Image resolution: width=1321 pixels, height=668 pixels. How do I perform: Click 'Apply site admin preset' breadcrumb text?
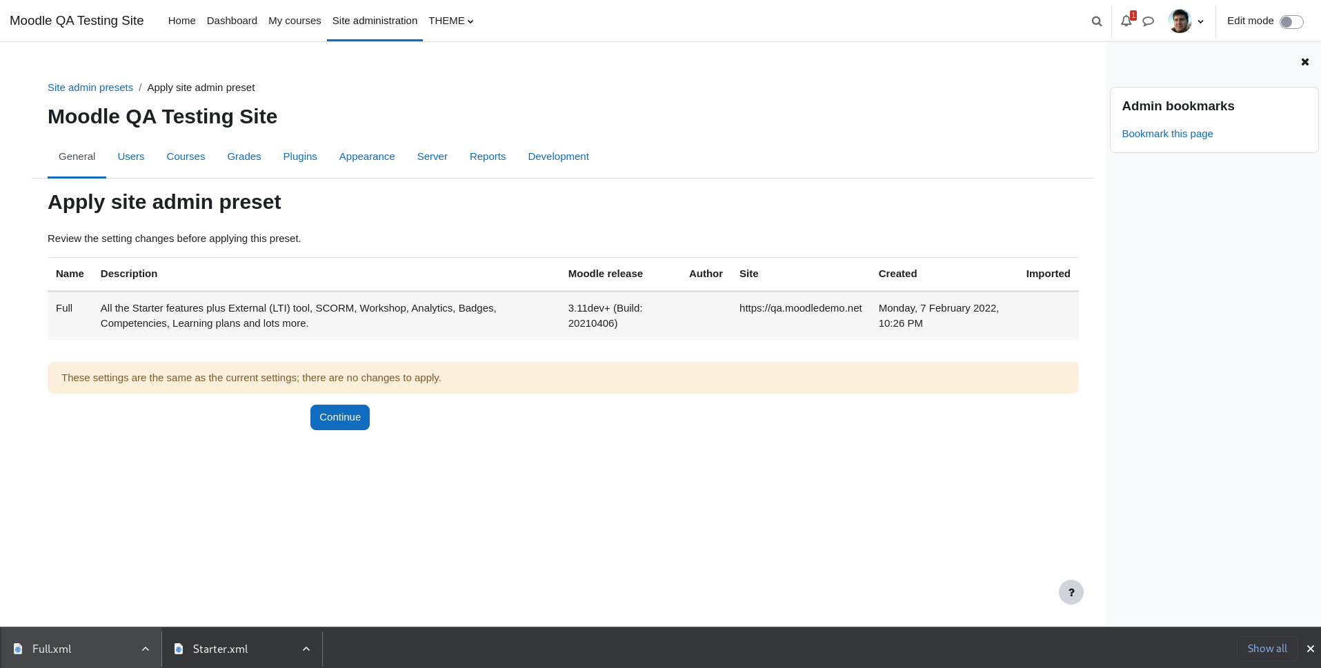coord(201,88)
